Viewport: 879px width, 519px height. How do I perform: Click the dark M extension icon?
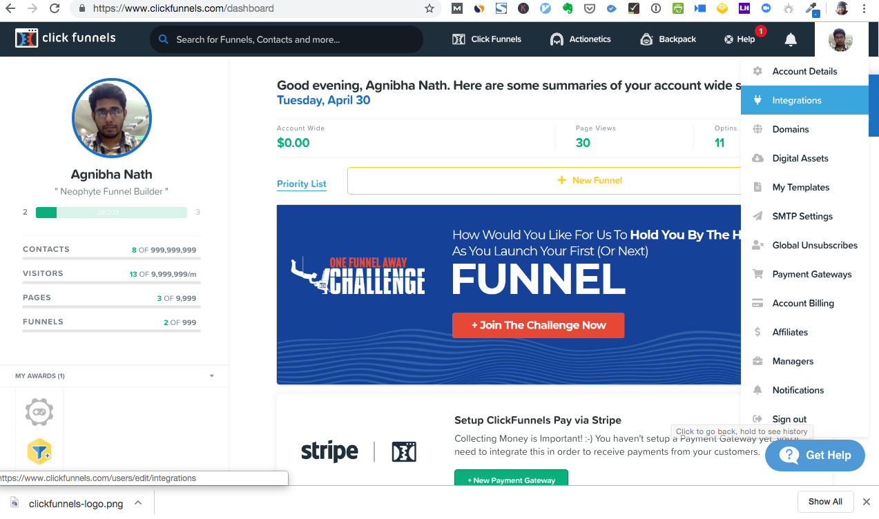point(457,9)
